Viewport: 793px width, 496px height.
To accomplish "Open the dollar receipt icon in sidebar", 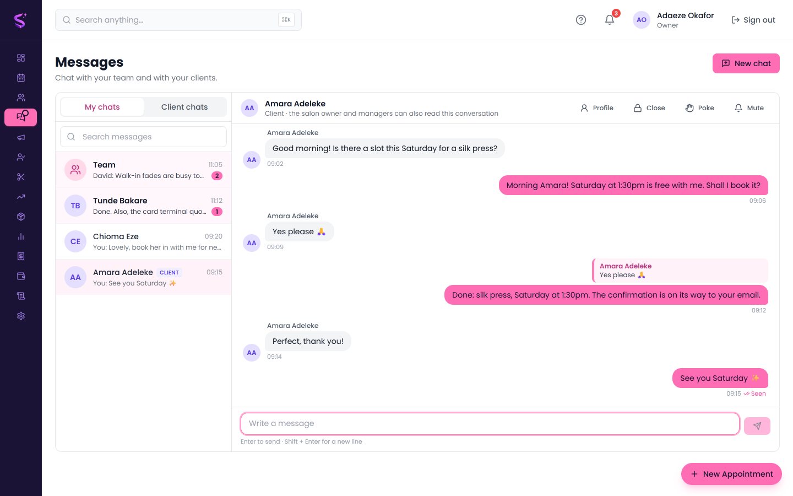I will [x=21, y=256].
